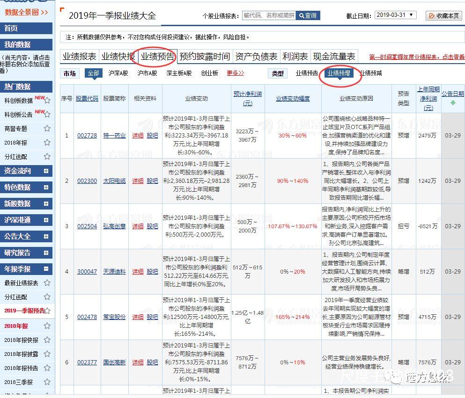The width and height of the screenshot is (465, 398).
Task: Expand the 新股数据 sidebar section
Action: point(46,204)
